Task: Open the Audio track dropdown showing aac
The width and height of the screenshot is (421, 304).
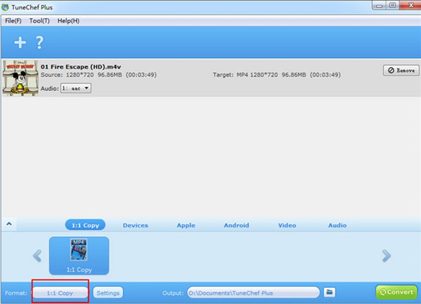Action: (76, 88)
